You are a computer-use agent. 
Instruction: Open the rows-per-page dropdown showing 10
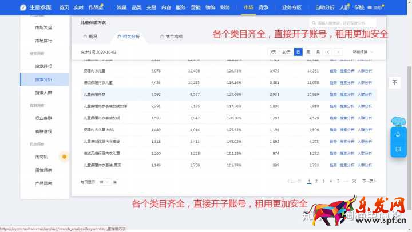104,182
